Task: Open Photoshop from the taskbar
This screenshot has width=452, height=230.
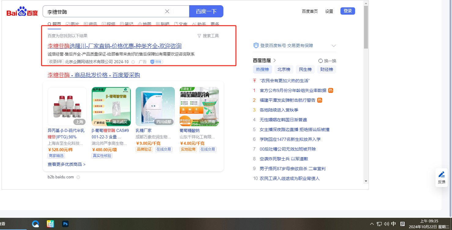Action: point(65,224)
